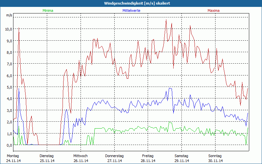Click the 9,0 y-axis value

9,41
